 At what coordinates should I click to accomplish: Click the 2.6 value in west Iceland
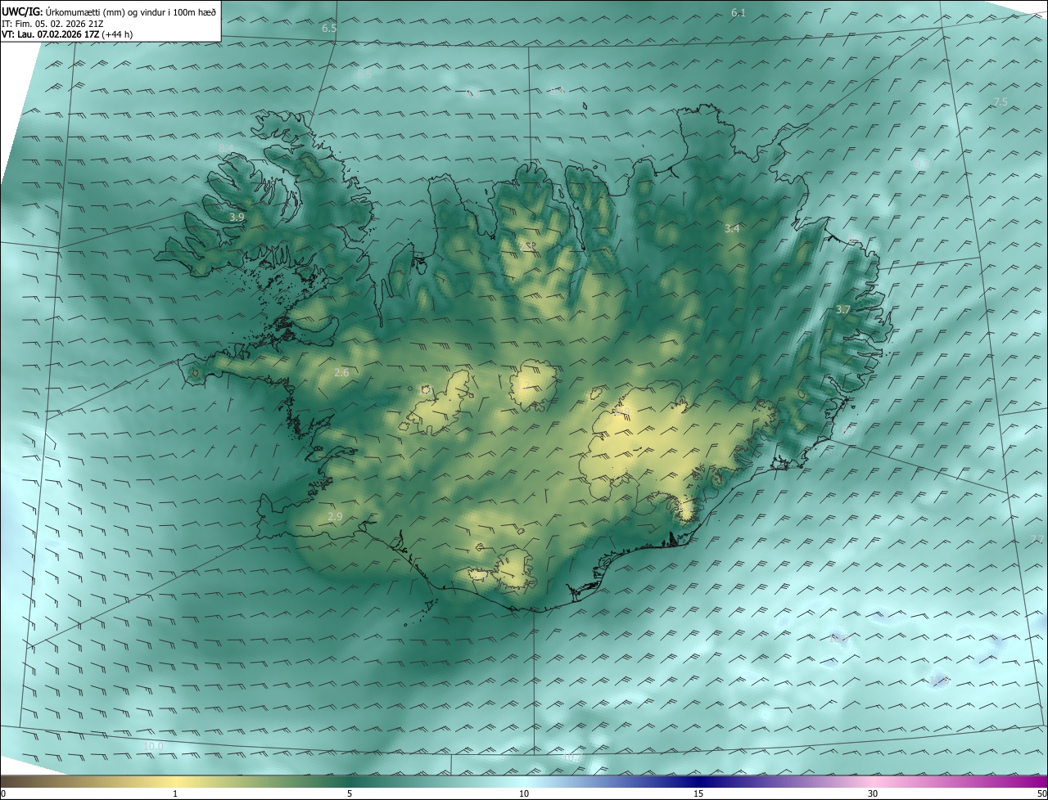click(341, 373)
